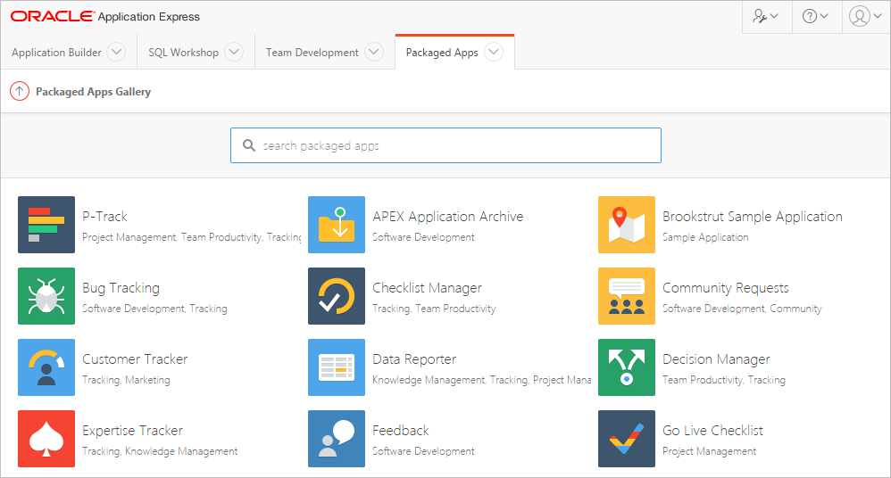Select the Decision Manager arrows icon

[627, 367]
